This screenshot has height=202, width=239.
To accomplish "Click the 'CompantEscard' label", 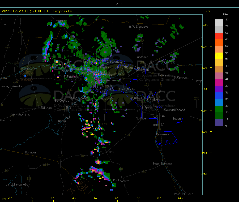I will click(174, 110).
